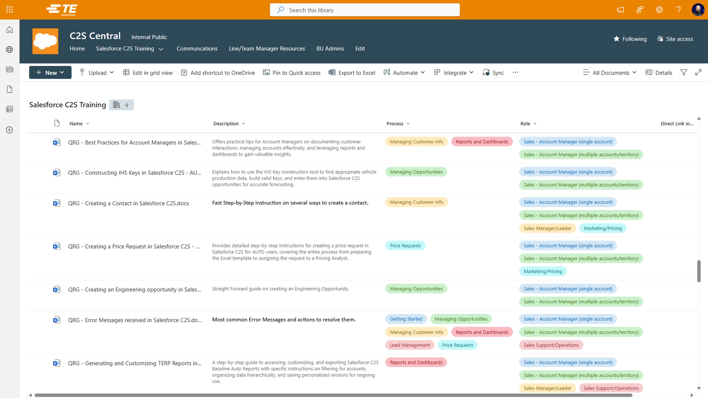Open the Salesforce C2S Training library switcher
708x398 pixels.
[121, 105]
